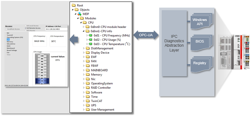251x116 pixels.
Task: Click the CPU folder icon in the tree
Action: [x=85, y=23]
